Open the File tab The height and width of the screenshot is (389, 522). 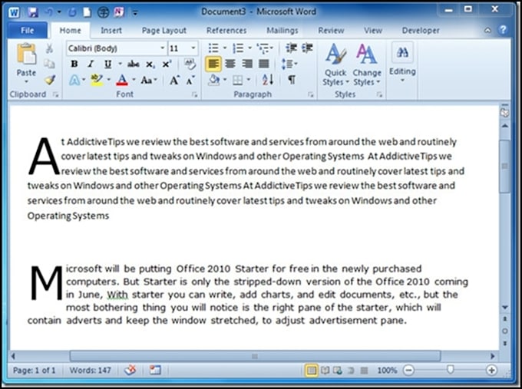coord(28,30)
